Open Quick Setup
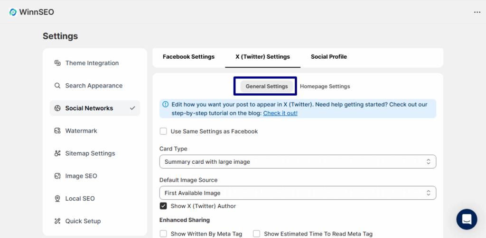This screenshot has height=238, width=486. pyautogui.click(x=95, y=221)
